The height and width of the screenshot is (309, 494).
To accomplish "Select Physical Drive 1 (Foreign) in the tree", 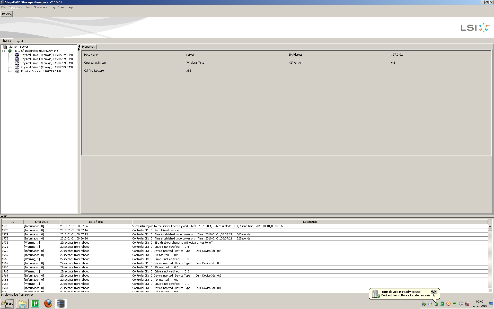I will tap(47, 59).
